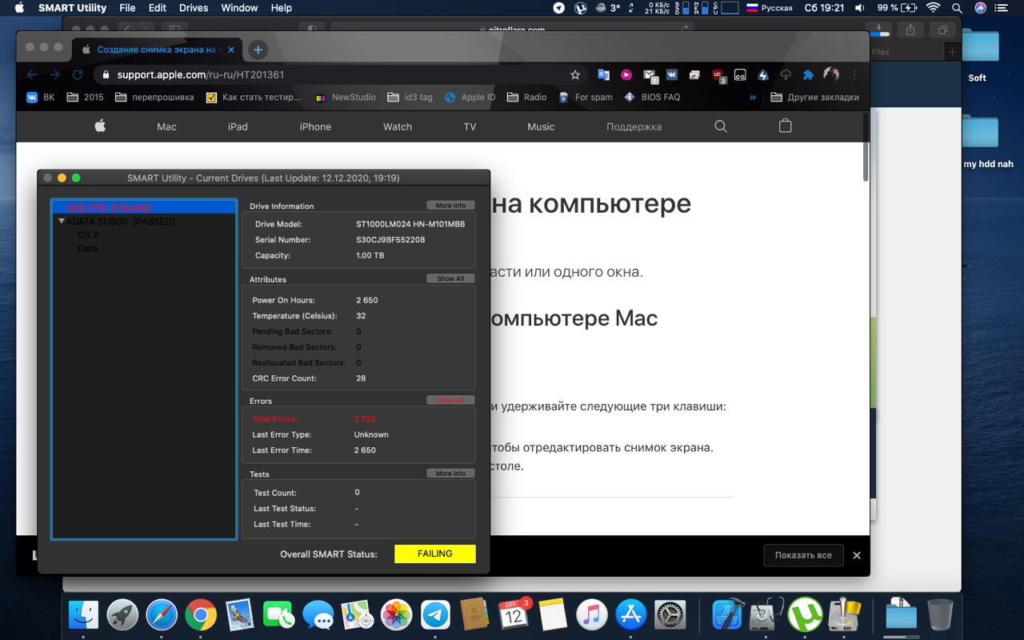Open NewStudio bookmark
Viewport: 1024px width, 640px height.
[346, 97]
